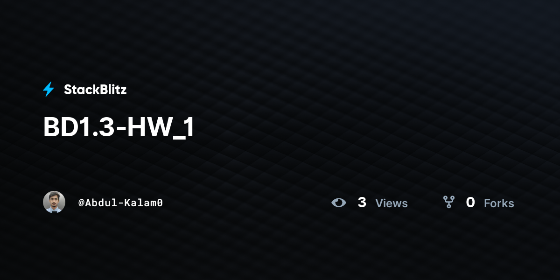Click the StackBlitz wordmark text

(95, 90)
